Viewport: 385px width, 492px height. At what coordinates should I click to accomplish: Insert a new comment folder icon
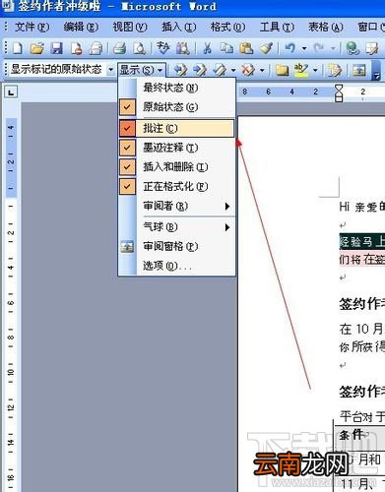point(282,70)
